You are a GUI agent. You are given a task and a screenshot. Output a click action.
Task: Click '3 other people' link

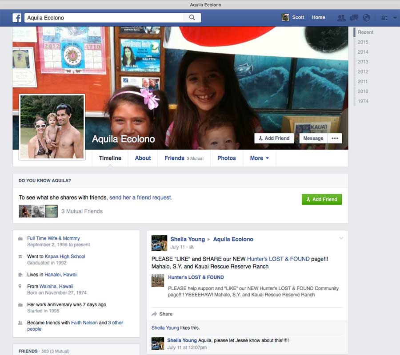(x=75, y=326)
